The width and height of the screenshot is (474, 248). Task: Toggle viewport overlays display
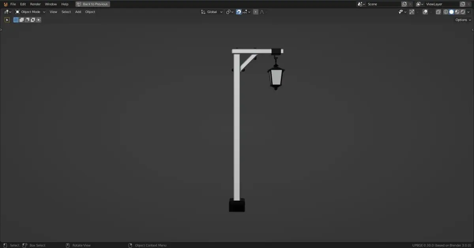pos(425,12)
